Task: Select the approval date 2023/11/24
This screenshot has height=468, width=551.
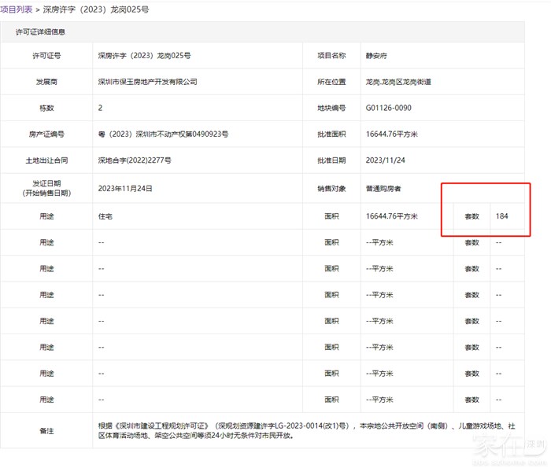Action: 385,160
